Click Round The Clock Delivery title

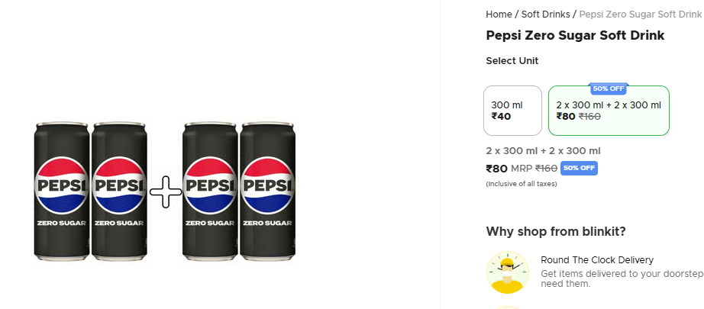click(x=597, y=260)
